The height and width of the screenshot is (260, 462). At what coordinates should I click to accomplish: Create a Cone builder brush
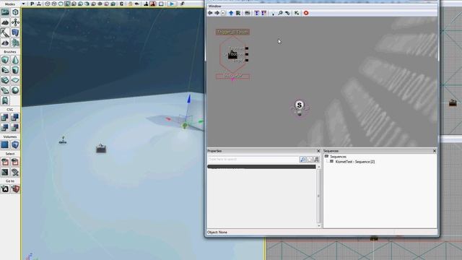pyautogui.click(x=15, y=60)
